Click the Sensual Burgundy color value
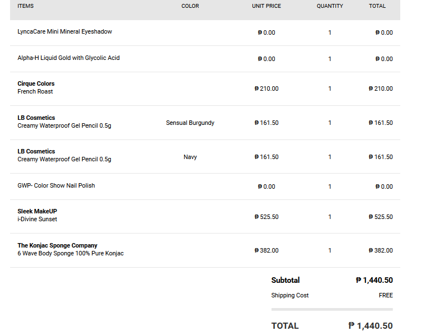This screenshot has width=440, height=331. click(x=190, y=123)
